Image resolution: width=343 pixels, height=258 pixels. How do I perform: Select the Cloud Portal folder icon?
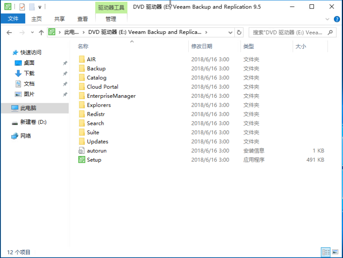82,87
